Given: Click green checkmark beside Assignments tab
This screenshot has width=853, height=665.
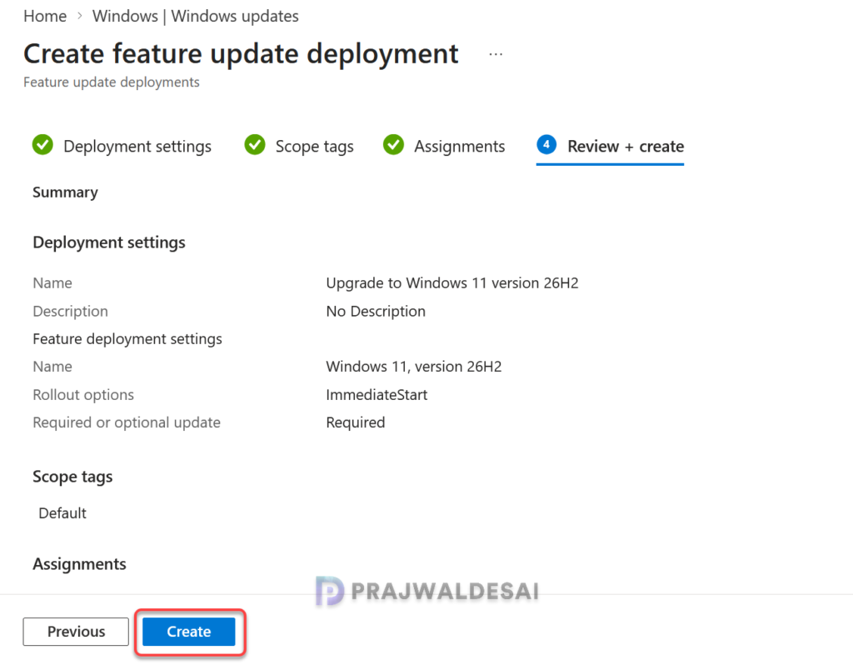Looking at the screenshot, I should click(393, 145).
